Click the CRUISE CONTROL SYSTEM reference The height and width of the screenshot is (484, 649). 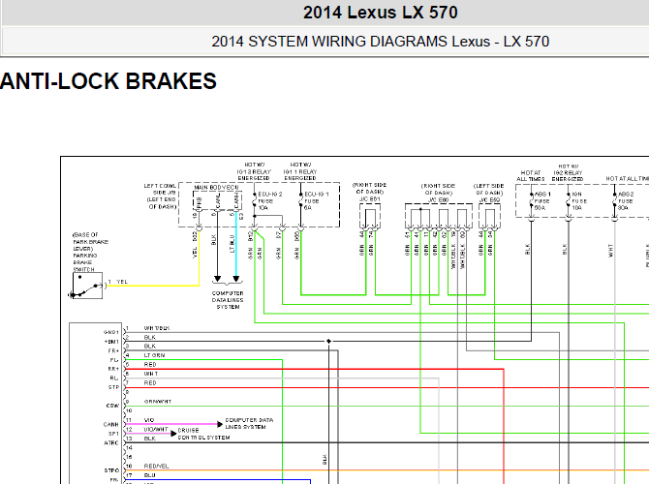pos(203,434)
